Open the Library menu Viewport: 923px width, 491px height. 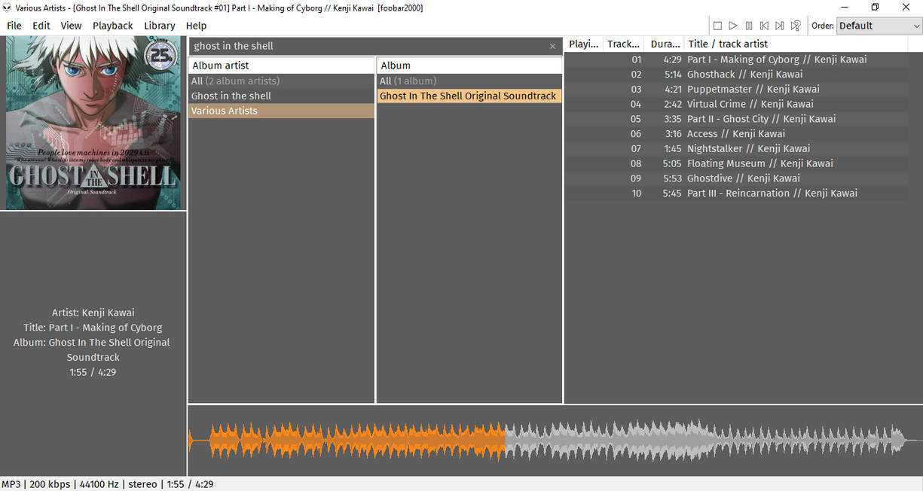160,26
